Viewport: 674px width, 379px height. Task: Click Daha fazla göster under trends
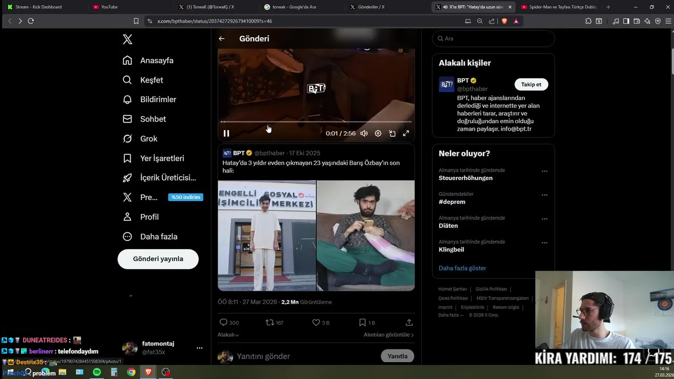pyautogui.click(x=462, y=268)
